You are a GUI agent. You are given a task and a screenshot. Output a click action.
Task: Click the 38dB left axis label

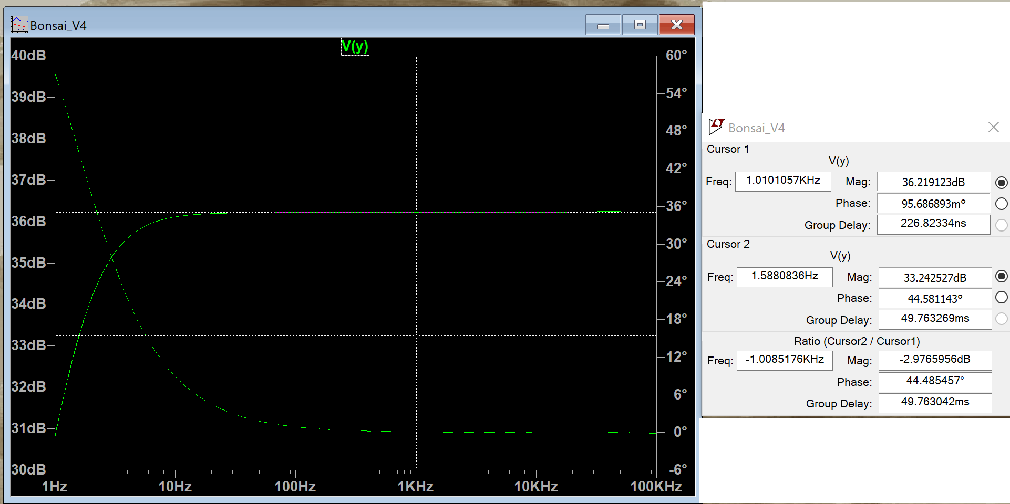tap(29, 138)
